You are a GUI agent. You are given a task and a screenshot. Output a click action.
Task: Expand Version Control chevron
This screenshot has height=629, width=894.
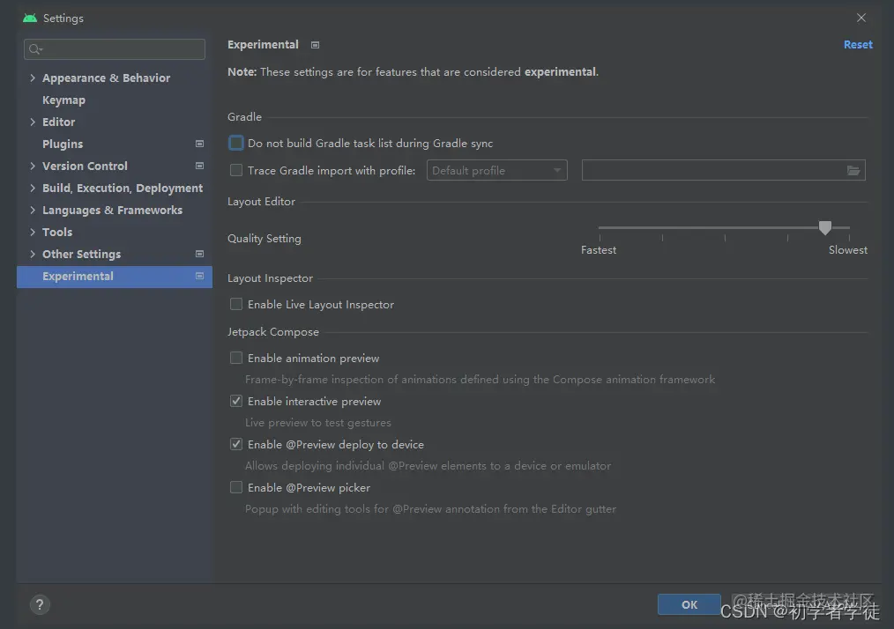point(33,166)
